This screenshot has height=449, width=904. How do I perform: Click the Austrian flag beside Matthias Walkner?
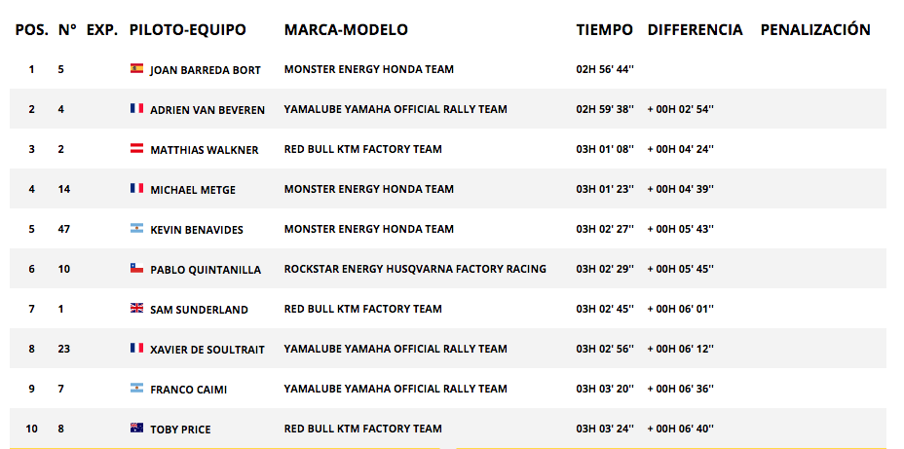pyautogui.click(x=136, y=149)
